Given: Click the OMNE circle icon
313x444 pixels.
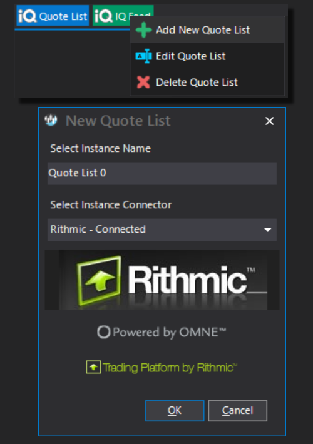Looking at the screenshot, I should [x=103, y=332].
